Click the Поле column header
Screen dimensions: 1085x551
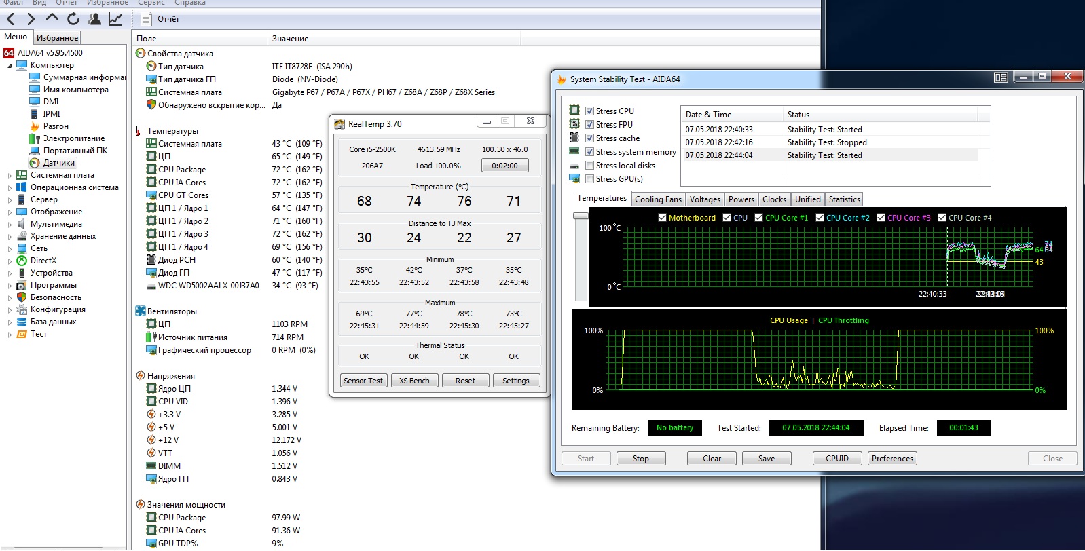(x=200, y=39)
